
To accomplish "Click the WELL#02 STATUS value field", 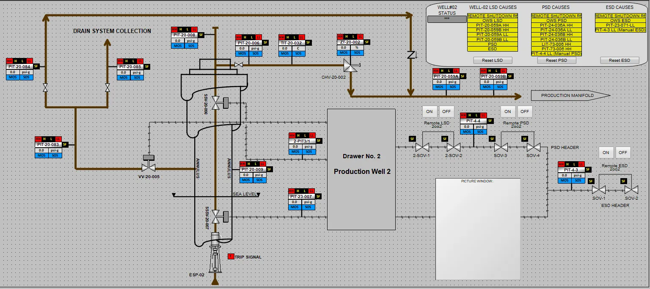I will coord(447,19).
